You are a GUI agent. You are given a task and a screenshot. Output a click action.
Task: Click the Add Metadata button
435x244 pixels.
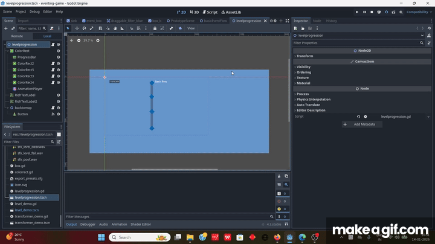point(362,124)
